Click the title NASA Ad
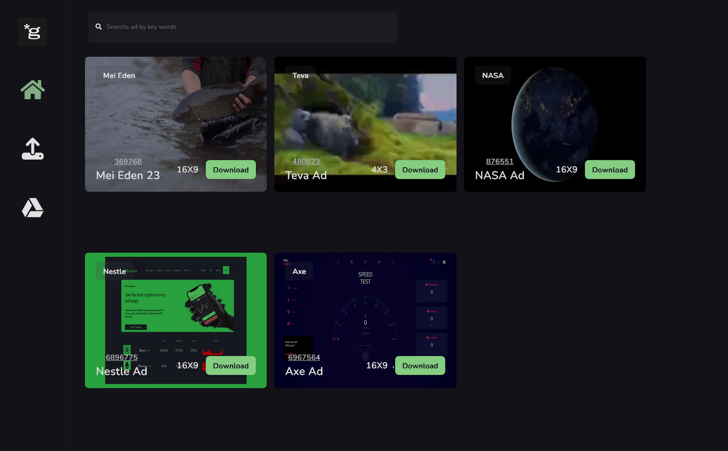 click(499, 175)
